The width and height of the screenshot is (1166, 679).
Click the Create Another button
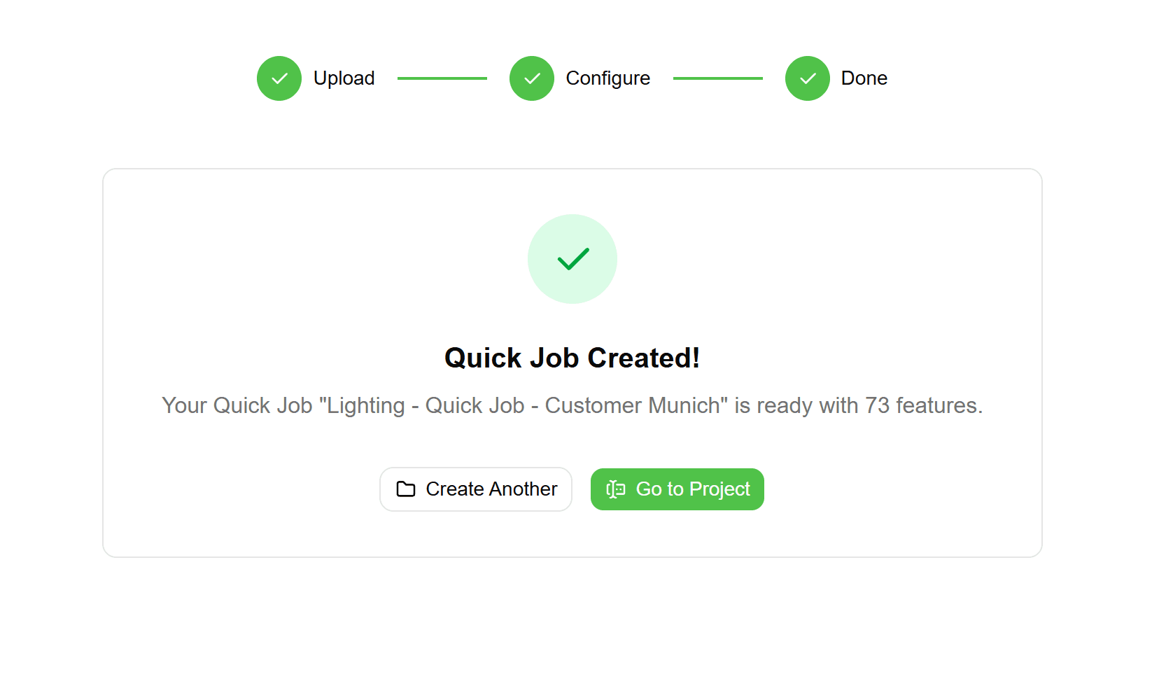(x=476, y=489)
